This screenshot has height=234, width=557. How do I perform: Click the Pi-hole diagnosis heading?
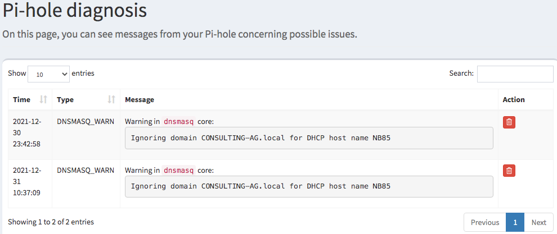click(x=75, y=11)
